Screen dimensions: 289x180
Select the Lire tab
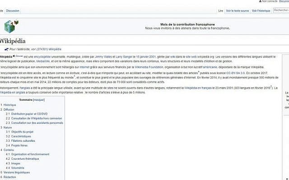[220, 11]
